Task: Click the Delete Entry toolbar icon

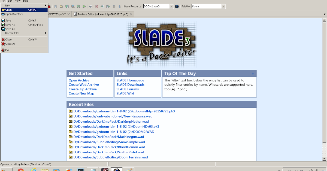Action: [x=97, y=6]
